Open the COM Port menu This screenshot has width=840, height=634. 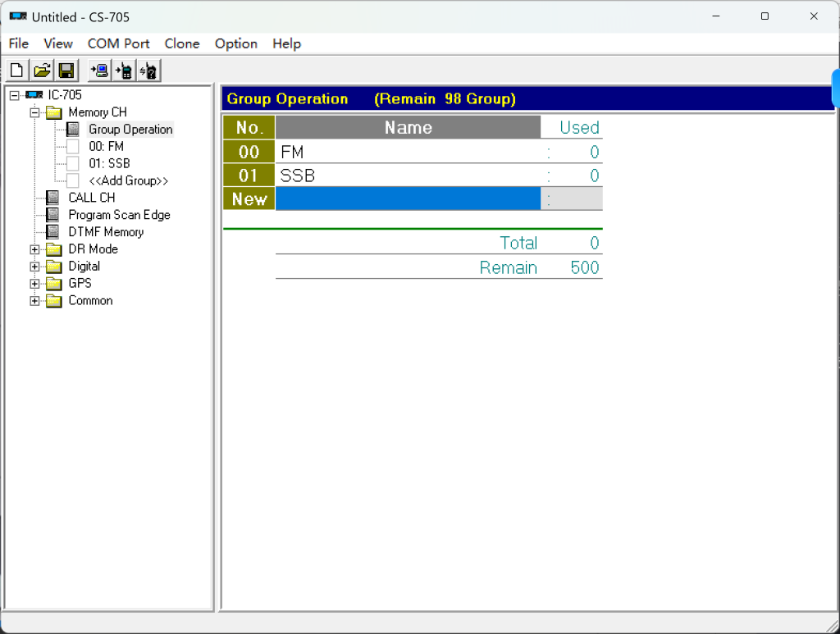click(x=118, y=43)
